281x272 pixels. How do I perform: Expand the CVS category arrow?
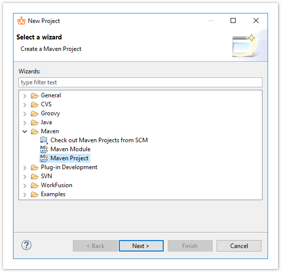(x=25, y=105)
